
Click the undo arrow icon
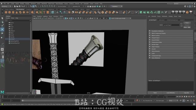(22, 6)
